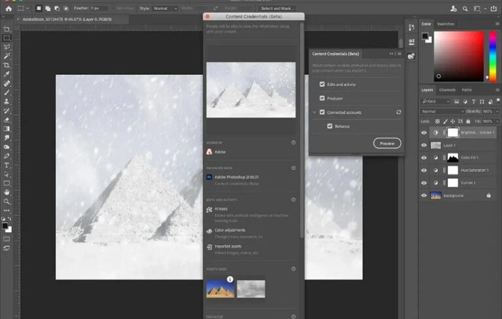Uncheck the Producer checkbox

click(322, 98)
